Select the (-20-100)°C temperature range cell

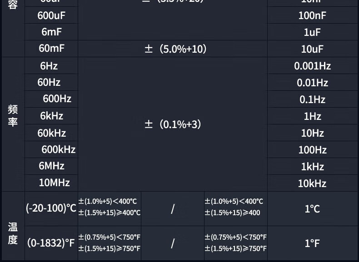(x=51, y=208)
